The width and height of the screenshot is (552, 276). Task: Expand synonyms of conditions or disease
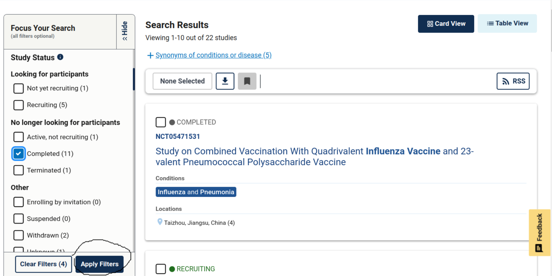click(213, 55)
